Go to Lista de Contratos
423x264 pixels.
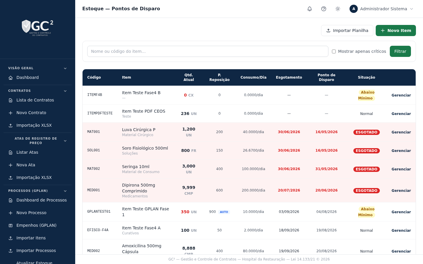pos(38,100)
